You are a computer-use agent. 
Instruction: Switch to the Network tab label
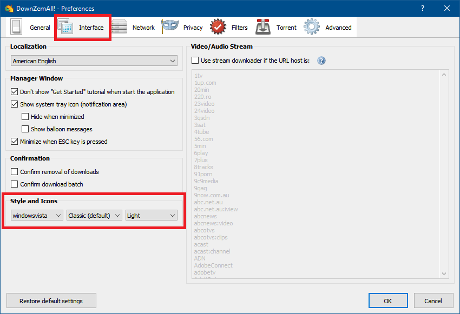143,28
